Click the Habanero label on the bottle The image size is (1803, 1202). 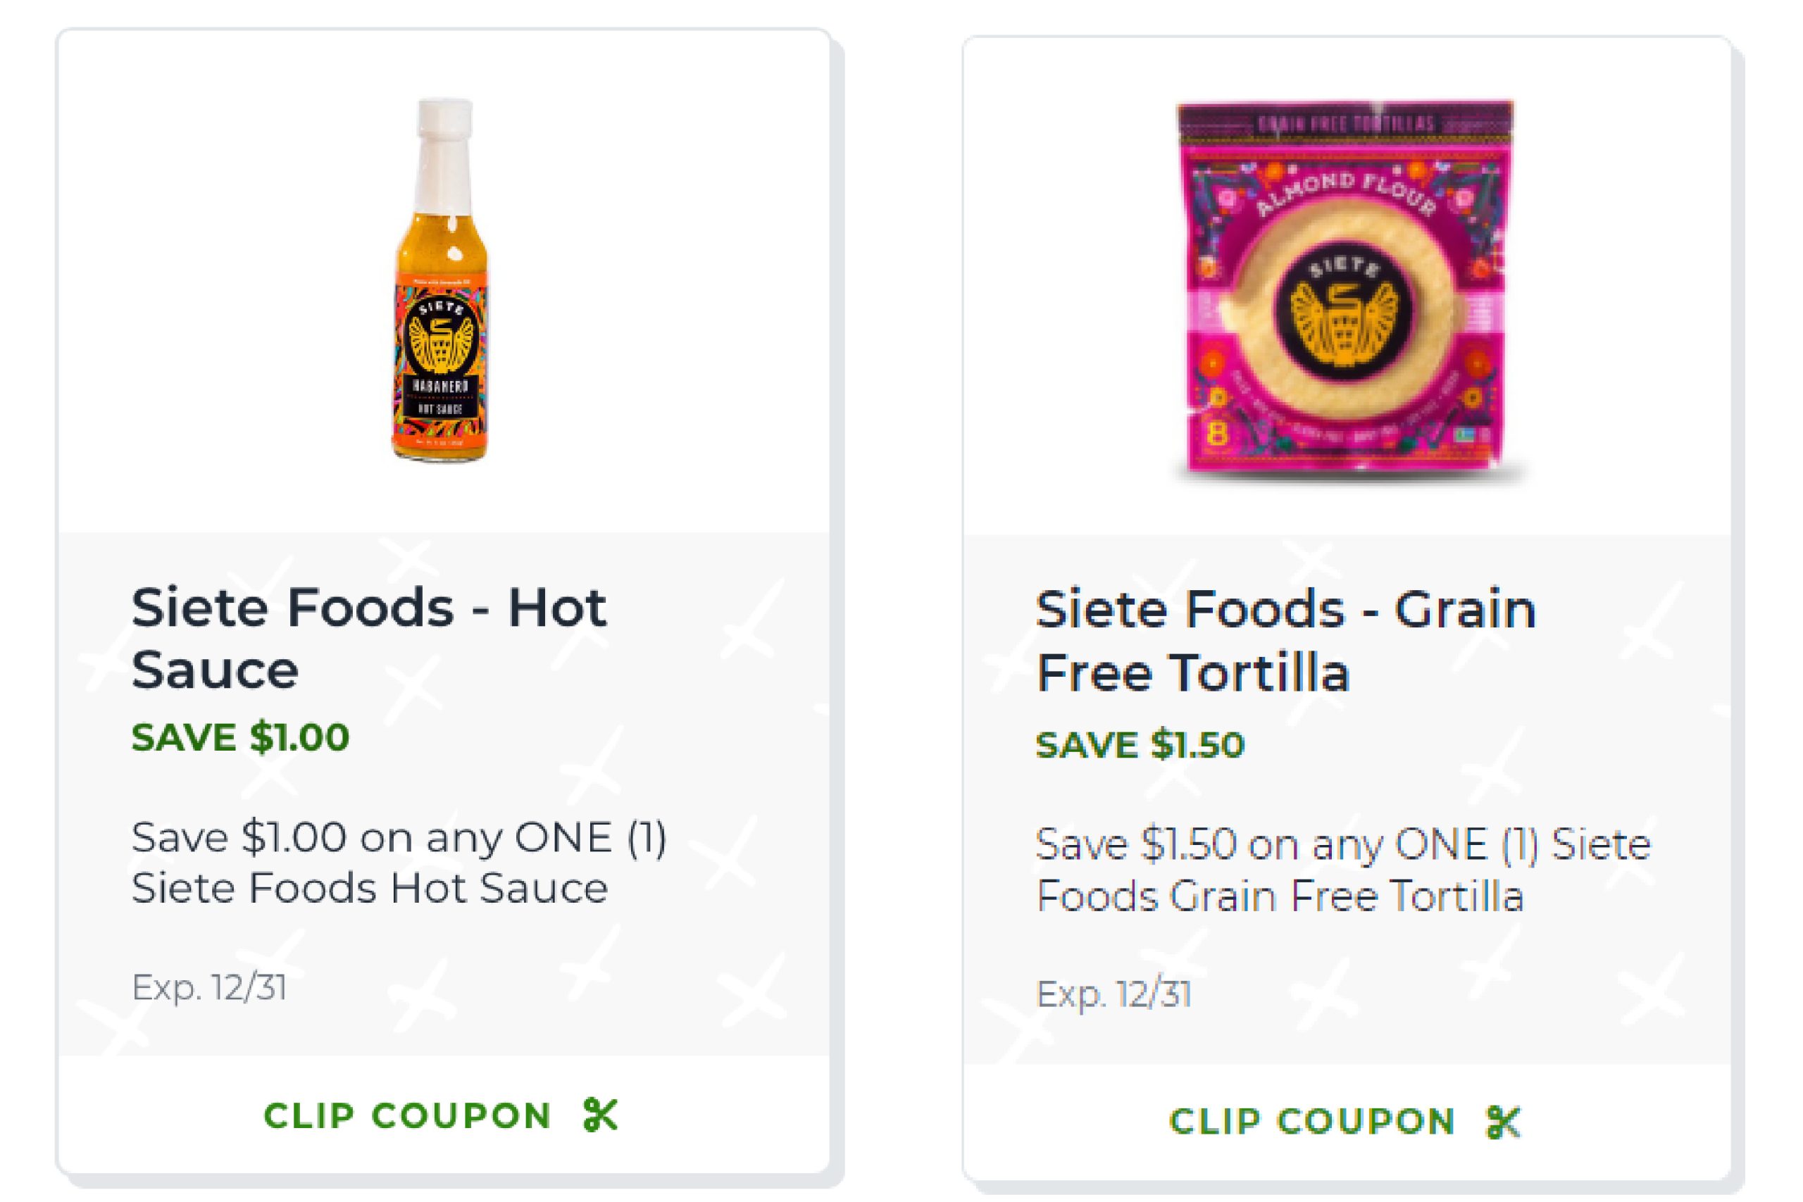[x=440, y=386]
